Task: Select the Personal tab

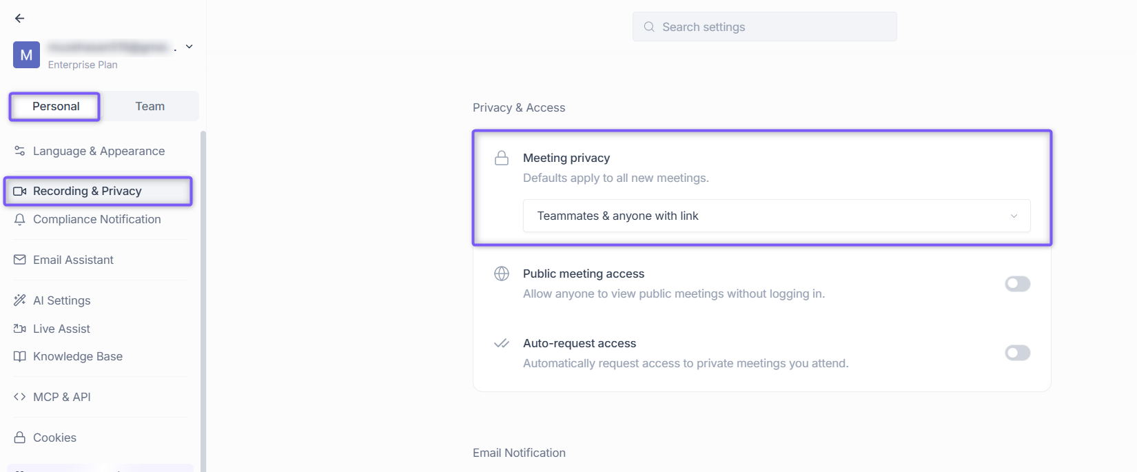Action: [55, 106]
